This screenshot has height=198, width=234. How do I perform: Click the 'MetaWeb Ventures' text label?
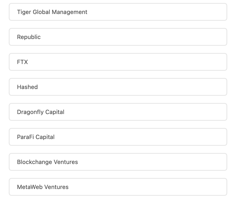coord(43,187)
